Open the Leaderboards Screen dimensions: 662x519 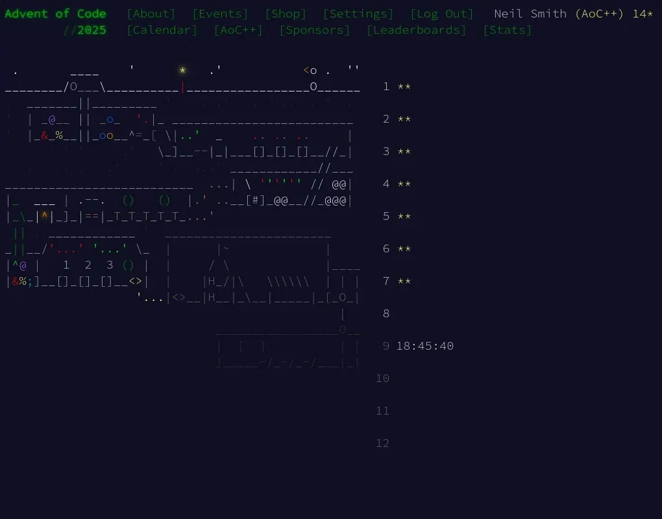click(x=416, y=30)
